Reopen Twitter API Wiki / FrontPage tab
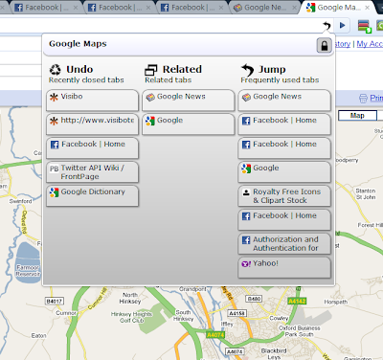The image size is (383, 360). tap(92, 171)
